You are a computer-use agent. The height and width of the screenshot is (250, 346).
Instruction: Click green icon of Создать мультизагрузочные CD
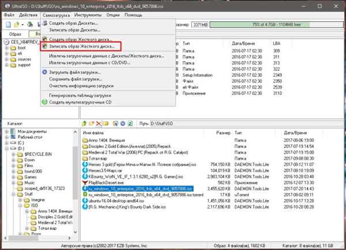coord(45,102)
